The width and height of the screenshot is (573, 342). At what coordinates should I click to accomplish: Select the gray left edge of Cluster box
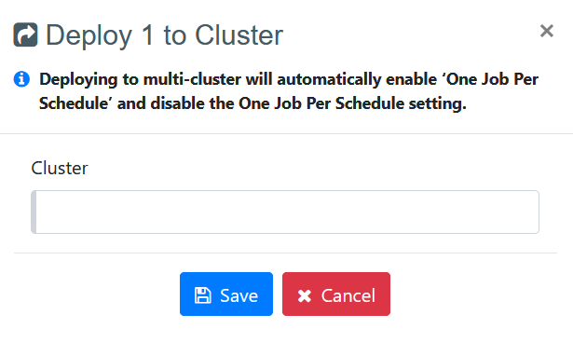(34, 212)
